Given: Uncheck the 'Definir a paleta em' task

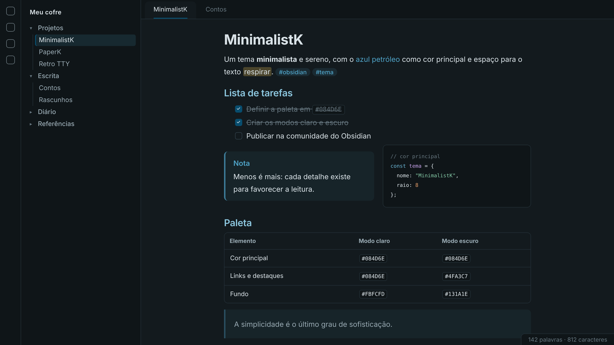Looking at the screenshot, I should pos(238,109).
